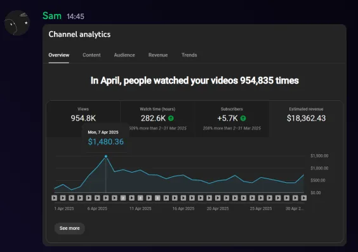Click the Channel analytics heading
The height and width of the screenshot is (252, 358).
[x=79, y=34]
